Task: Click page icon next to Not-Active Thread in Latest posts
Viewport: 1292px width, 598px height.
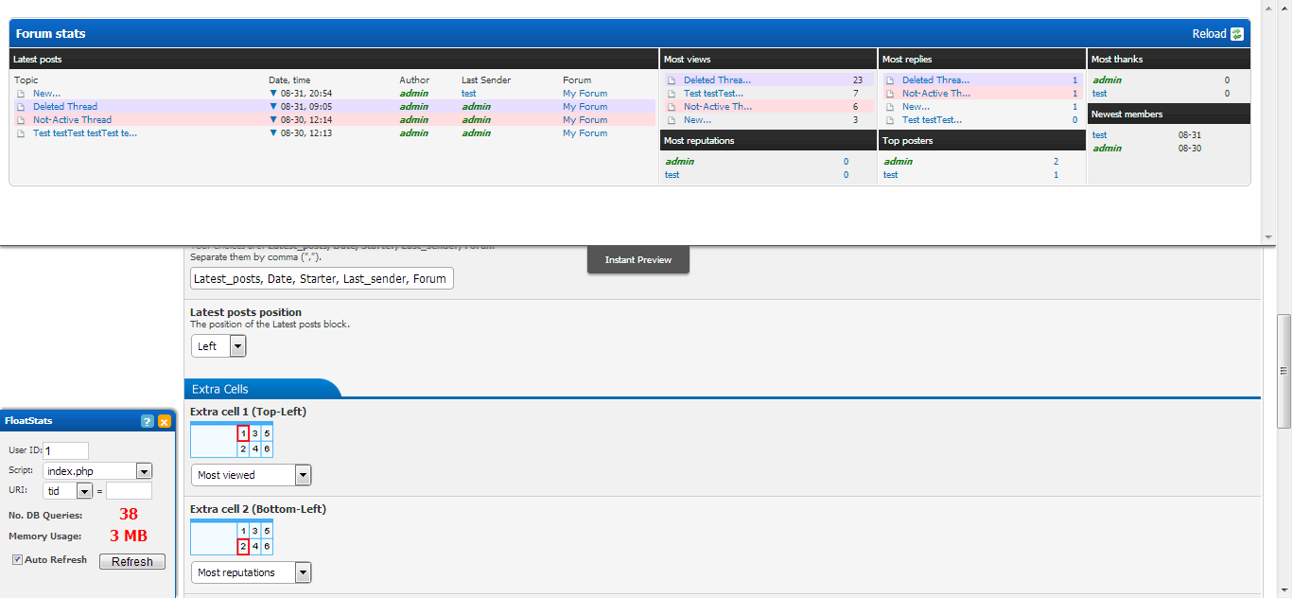Action: [21, 120]
